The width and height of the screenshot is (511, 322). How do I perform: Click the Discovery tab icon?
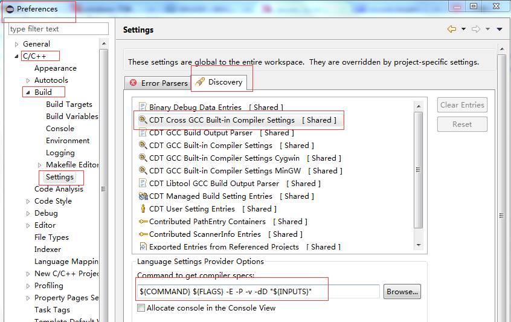click(200, 82)
